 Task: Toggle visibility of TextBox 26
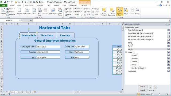(x=168, y=71)
